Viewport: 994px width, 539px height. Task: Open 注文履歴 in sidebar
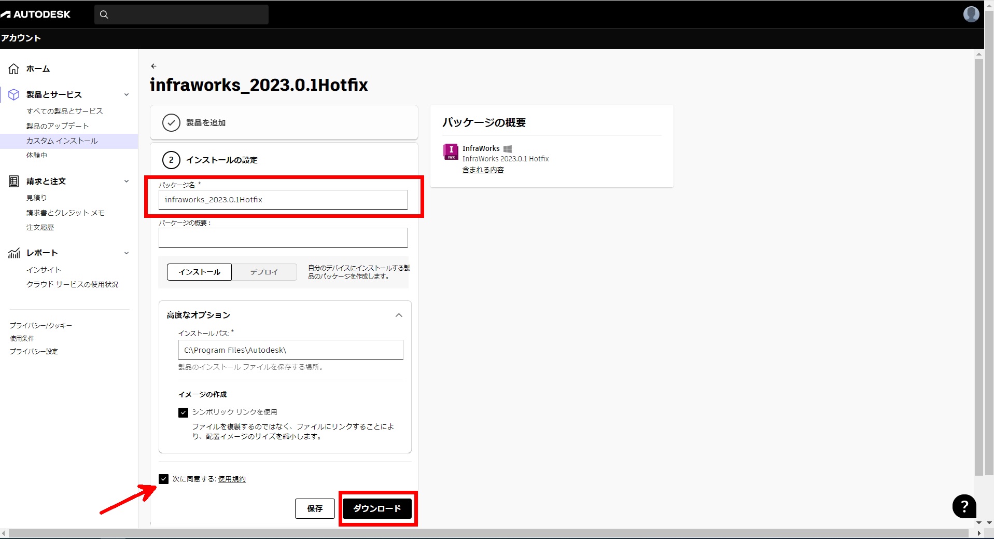point(40,227)
